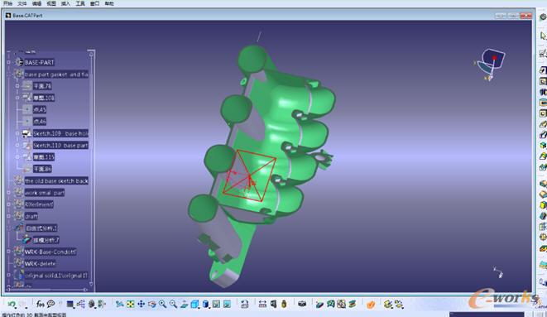Viewport: 547px width, 317px height.
Task: Click the camera capture icon
Action: click(x=302, y=304)
